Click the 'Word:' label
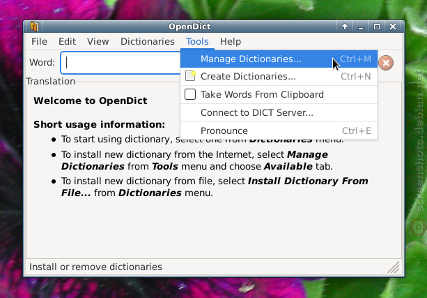The width and height of the screenshot is (427, 298). [42, 63]
